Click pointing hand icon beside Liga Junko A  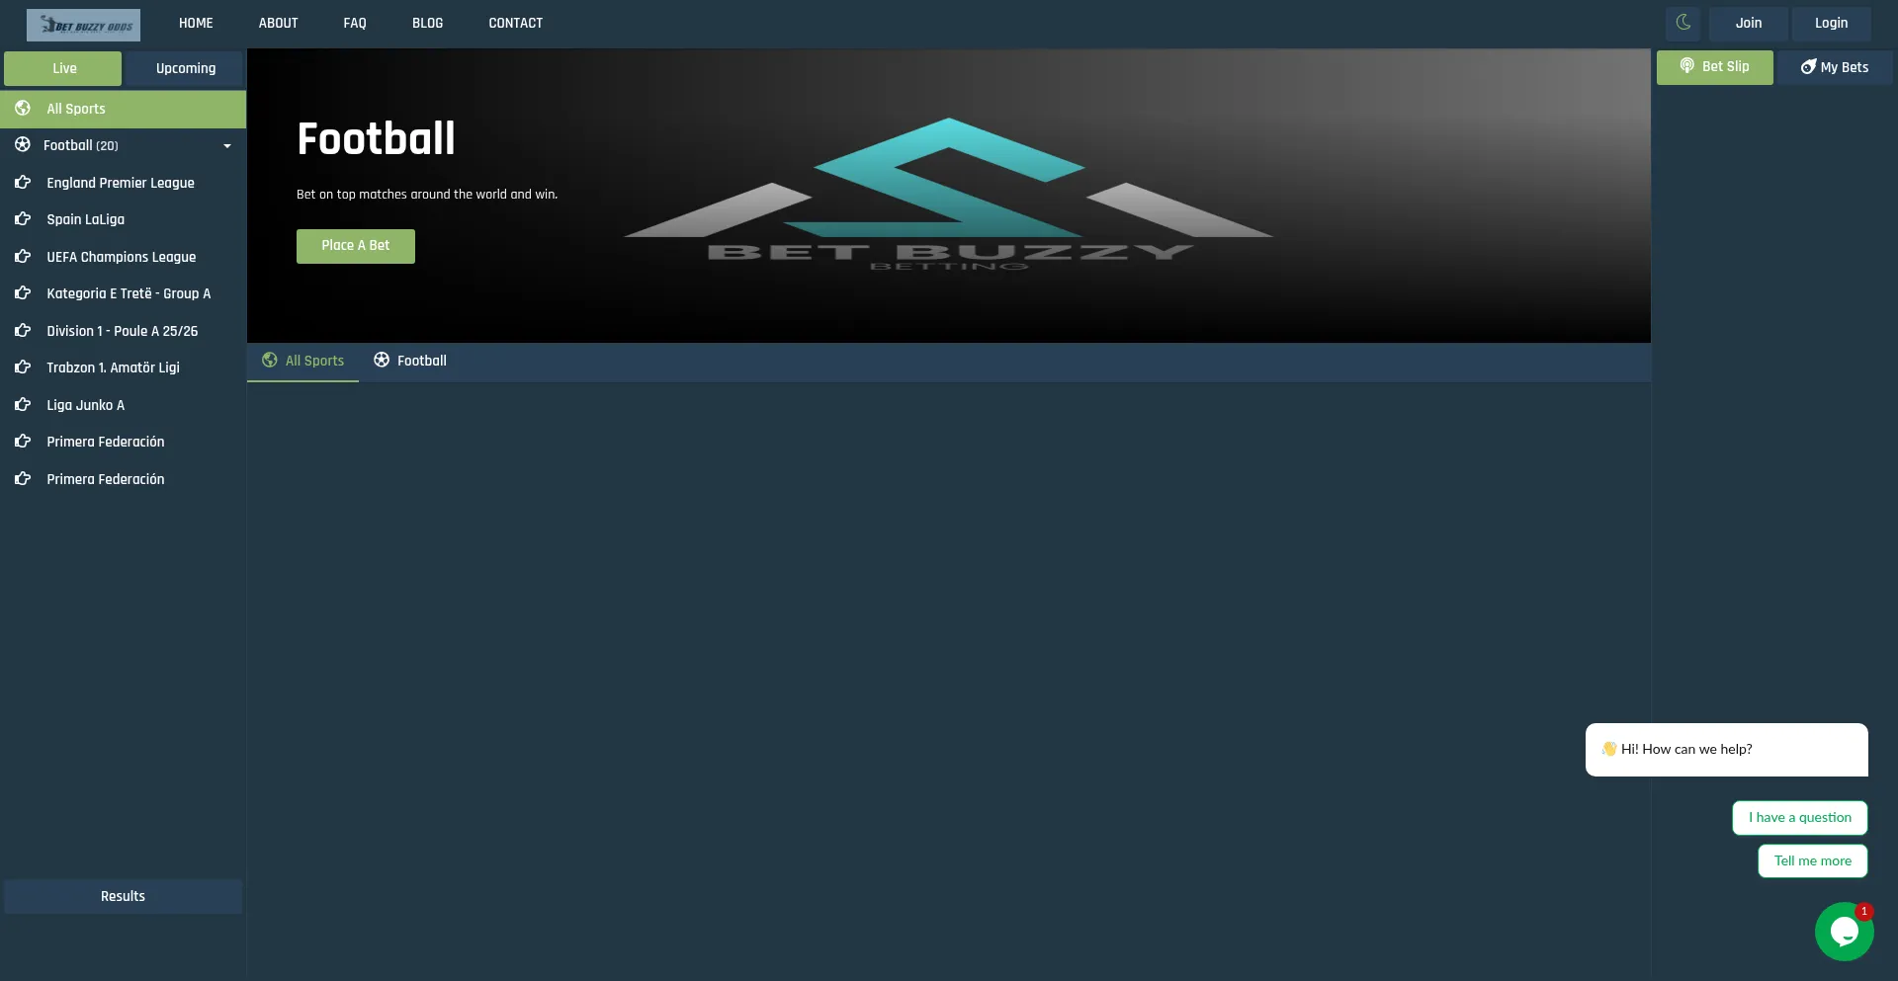click(x=23, y=405)
